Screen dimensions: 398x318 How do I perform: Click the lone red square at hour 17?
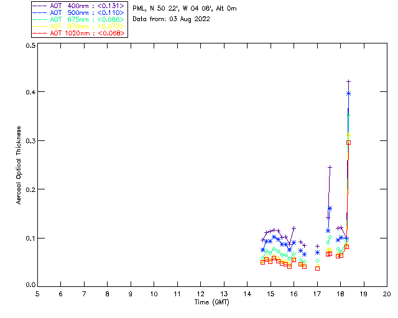317,268
